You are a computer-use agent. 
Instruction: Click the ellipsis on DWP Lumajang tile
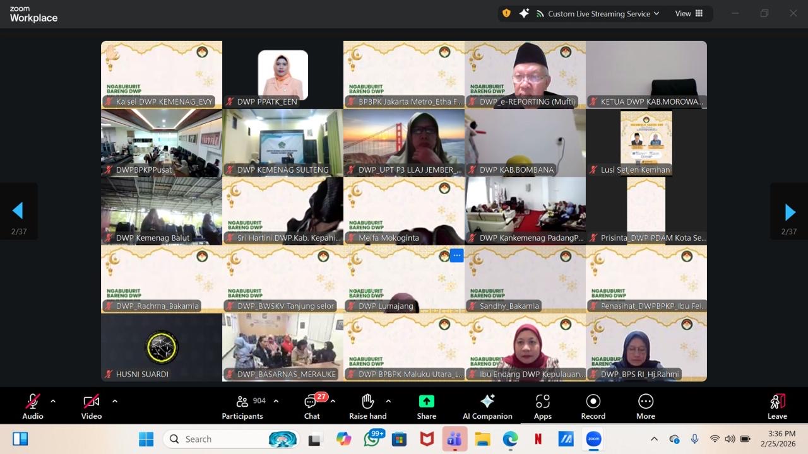click(456, 255)
